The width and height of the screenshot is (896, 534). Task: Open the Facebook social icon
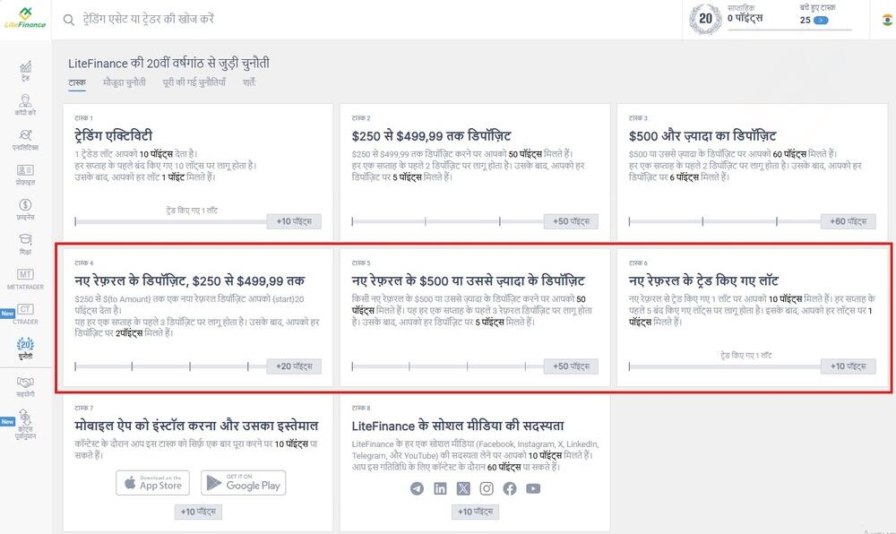[510, 488]
